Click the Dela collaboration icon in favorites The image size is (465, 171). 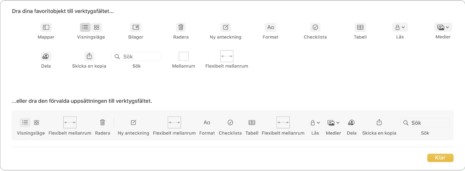tap(46, 56)
